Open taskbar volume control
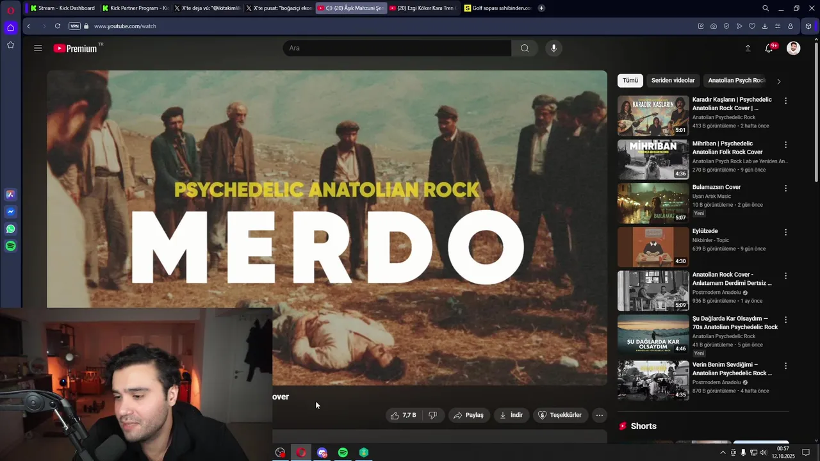 (x=764, y=453)
